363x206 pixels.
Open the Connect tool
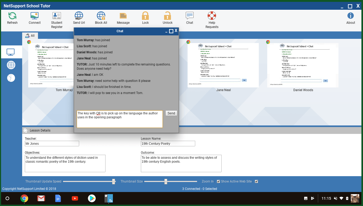[x=35, y=16]
